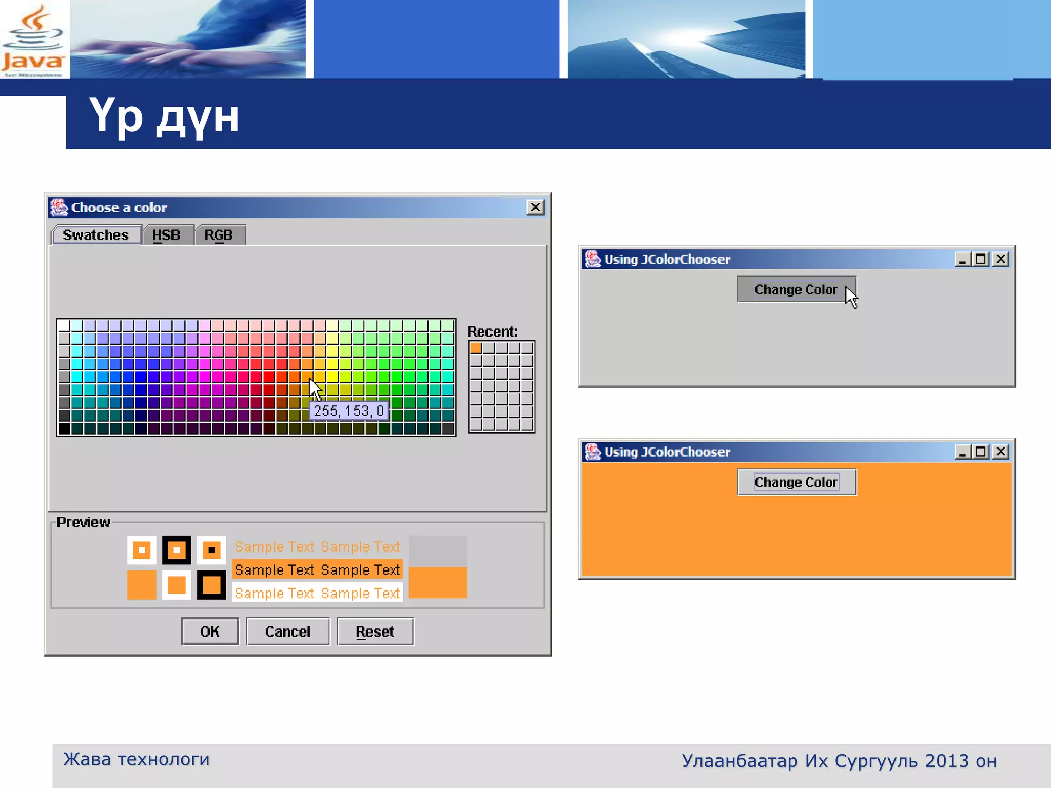
Task: Select the Swatches tab
Action: click(95, 235)
